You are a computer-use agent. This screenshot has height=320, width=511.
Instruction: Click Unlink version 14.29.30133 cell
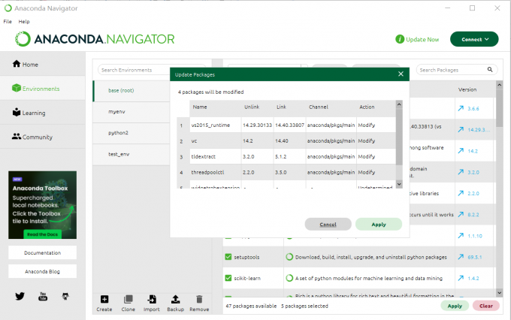point(257,125)
